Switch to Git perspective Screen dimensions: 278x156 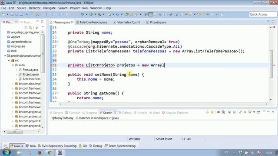tap(83, 146)
